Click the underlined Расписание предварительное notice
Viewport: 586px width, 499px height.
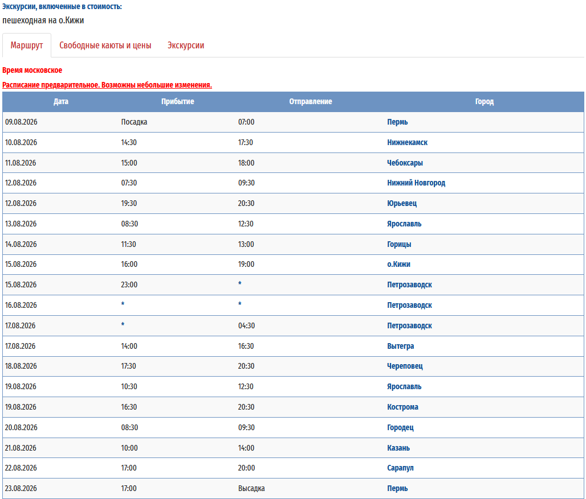coord(107,85)
